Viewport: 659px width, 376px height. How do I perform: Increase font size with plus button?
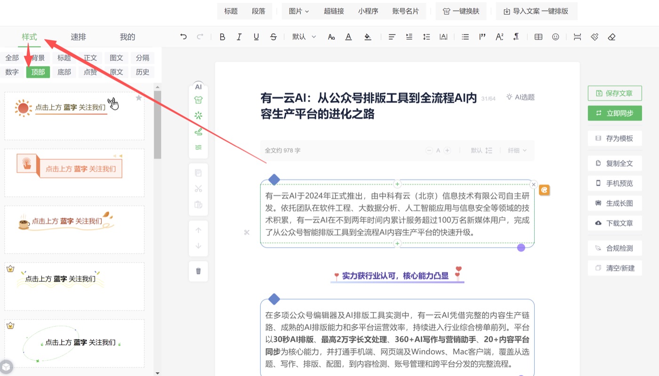coord(448,150)
